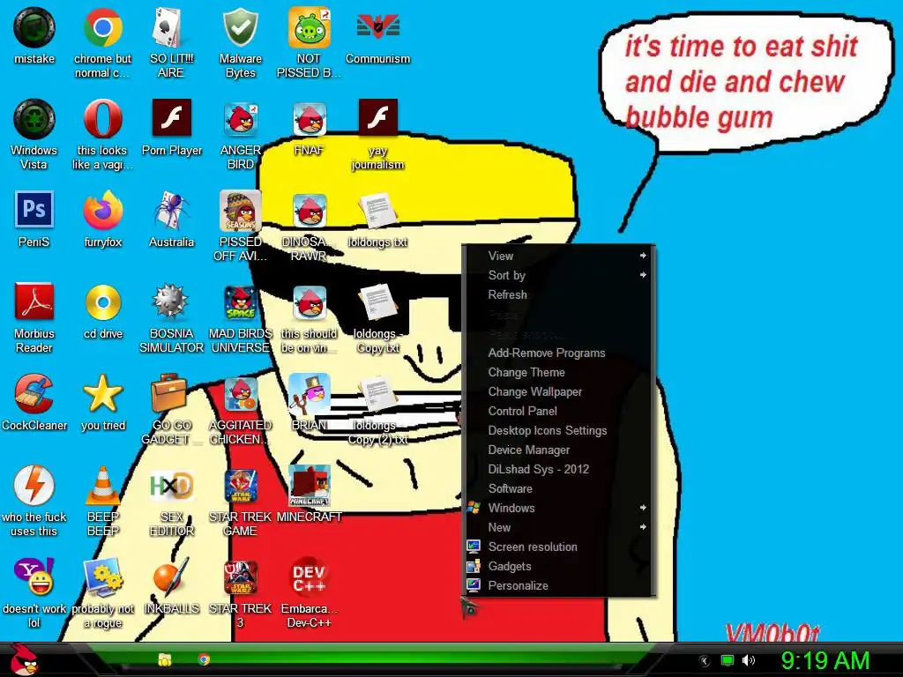Open 'PISSED OFF AVI...' Seasons icon

[240, 211]
